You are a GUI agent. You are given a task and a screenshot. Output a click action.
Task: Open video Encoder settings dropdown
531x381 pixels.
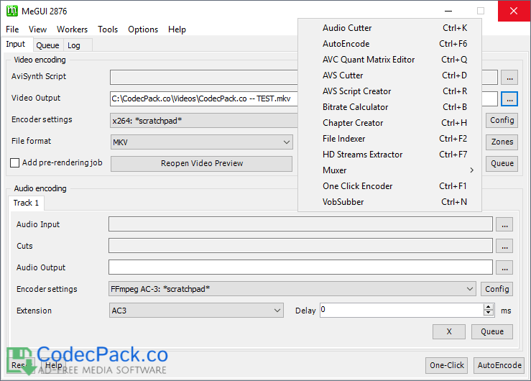(204, 121)
